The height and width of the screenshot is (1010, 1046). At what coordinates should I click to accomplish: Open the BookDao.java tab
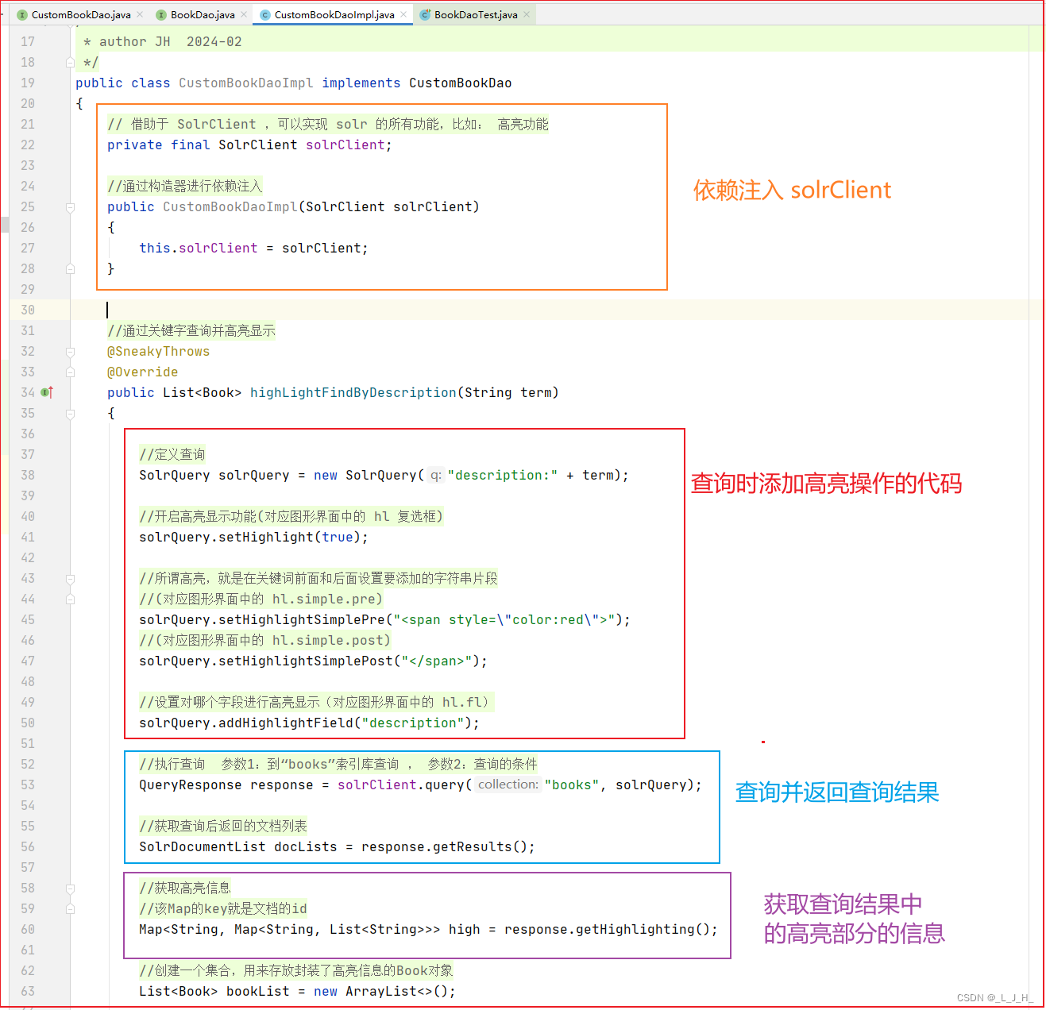click(x=202, y=14)
